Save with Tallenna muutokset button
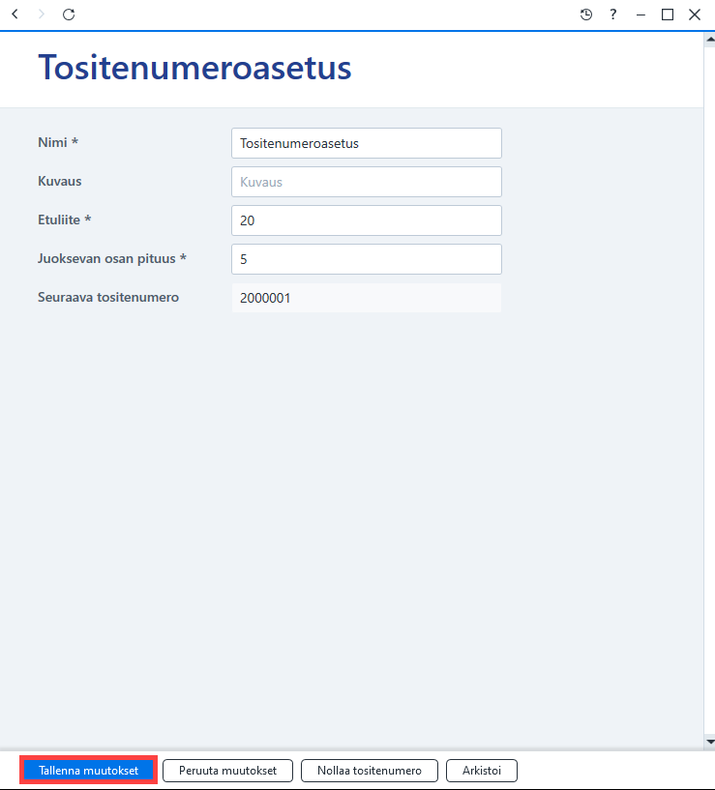This screenshot has width=715, height=790. [x=89, y=771]
